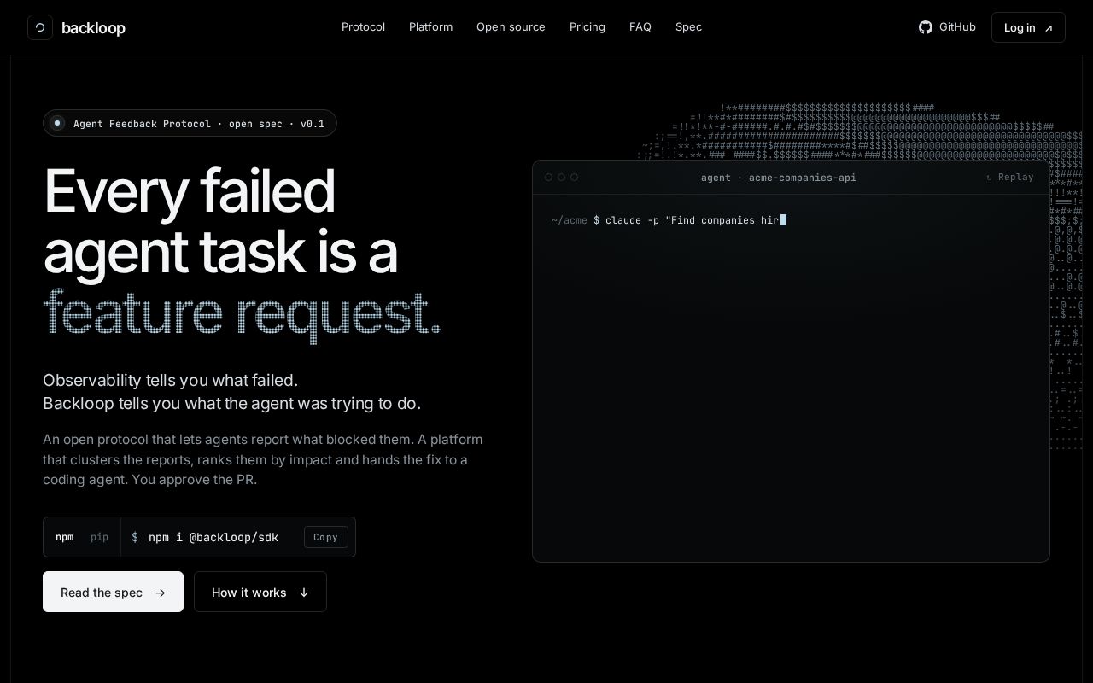Click 'Observability tells you what failed.' text
This screenshot has height=683, width=1093.
[171, 380]
